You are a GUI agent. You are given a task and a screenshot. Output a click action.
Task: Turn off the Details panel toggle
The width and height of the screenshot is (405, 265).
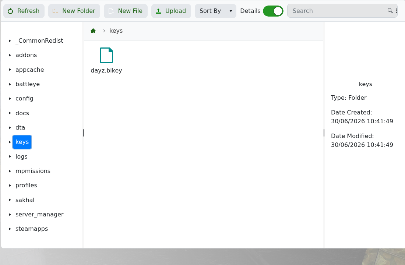(273, 11)
